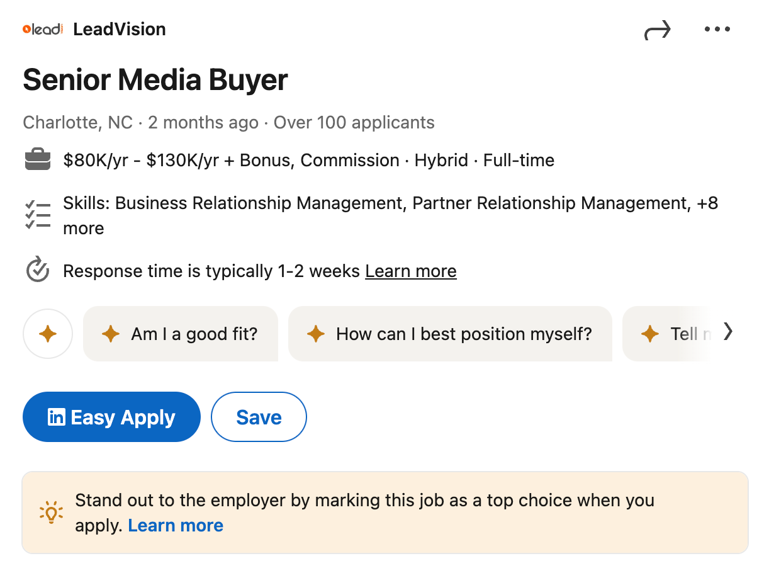Open 'Learn more' about response time
Image resolution: width=769 pixels, height=573 pixels.
pyautogui.click(x=410, y=271)
